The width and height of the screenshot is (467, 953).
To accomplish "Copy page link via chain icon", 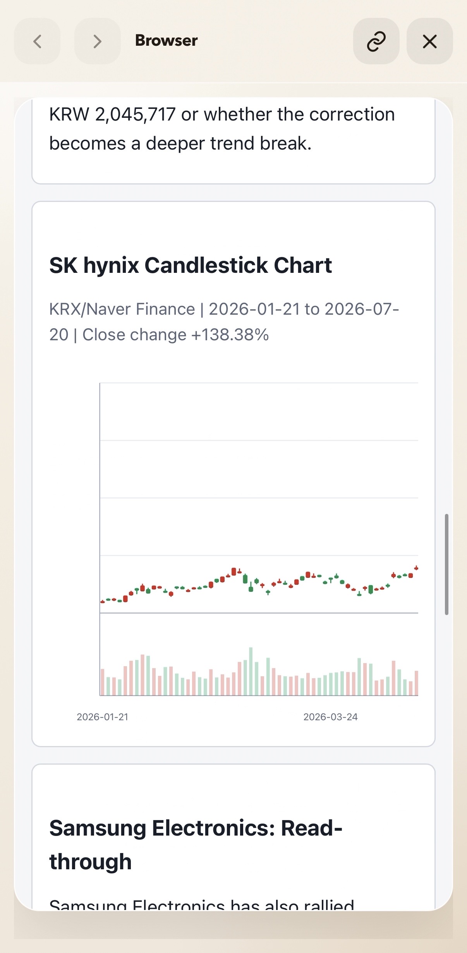I will coord(376,41).
